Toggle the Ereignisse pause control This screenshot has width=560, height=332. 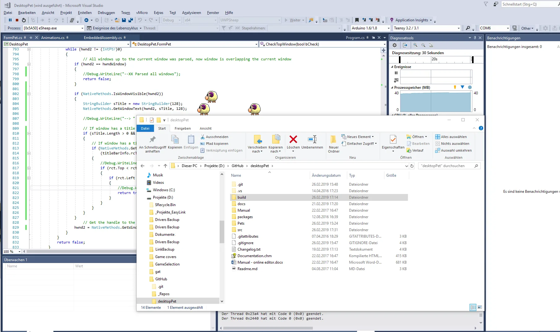point(396,73)
